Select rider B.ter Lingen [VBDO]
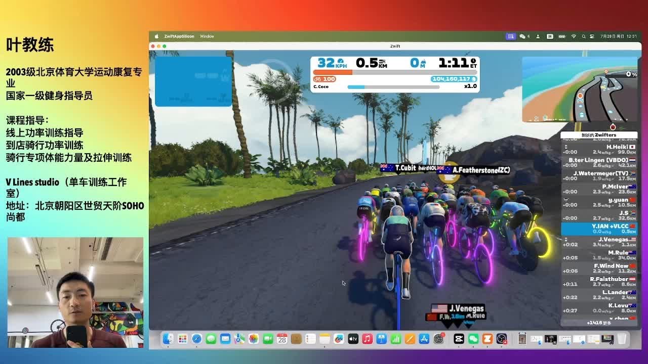This screenshot has width=648, height=364. [599, 162]
